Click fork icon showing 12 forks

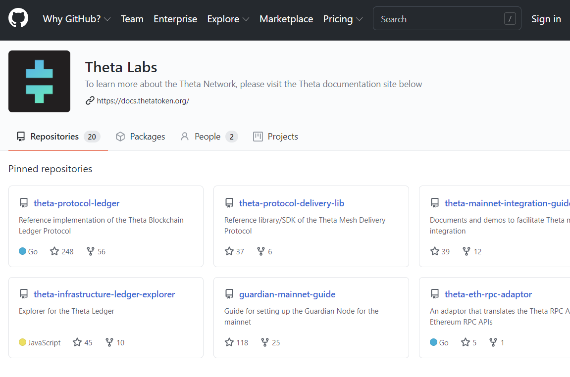466,251
